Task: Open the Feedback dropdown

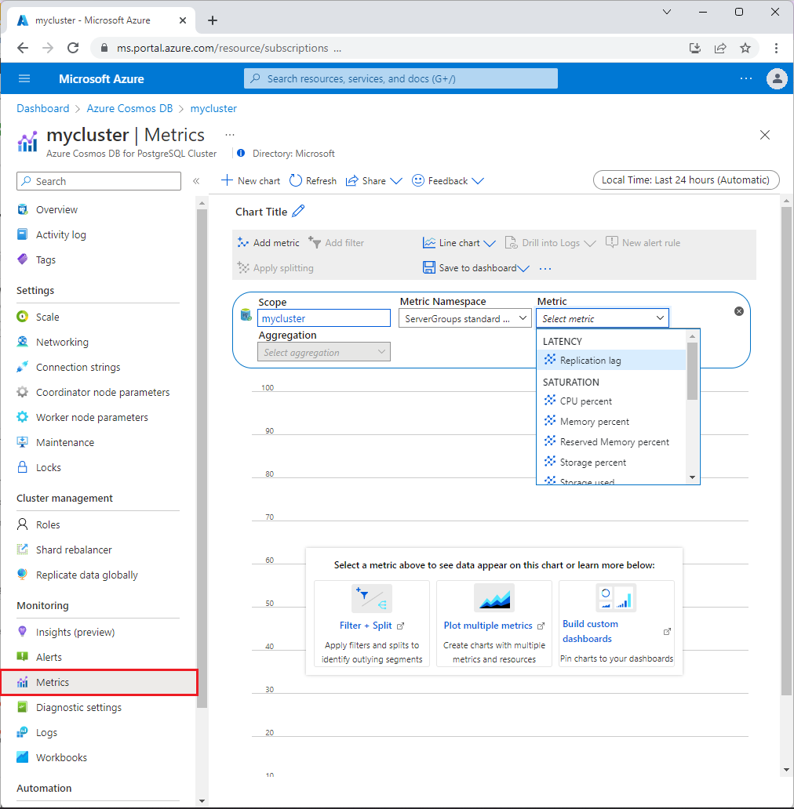Action: click(447, 180)
